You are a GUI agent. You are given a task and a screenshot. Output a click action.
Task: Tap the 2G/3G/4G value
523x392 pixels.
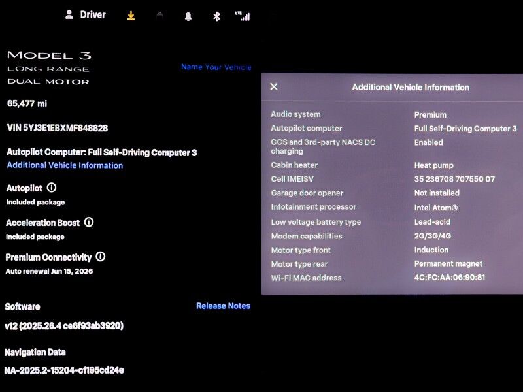433,236
